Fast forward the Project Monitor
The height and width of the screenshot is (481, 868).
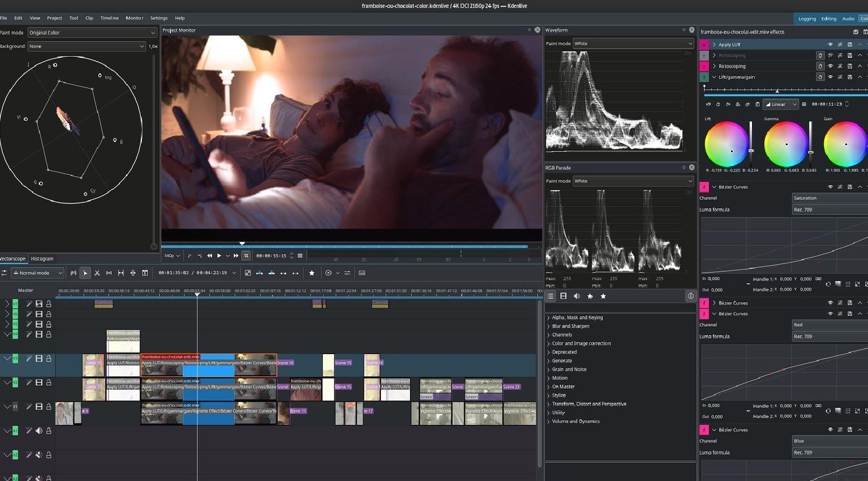pos(236,256)
